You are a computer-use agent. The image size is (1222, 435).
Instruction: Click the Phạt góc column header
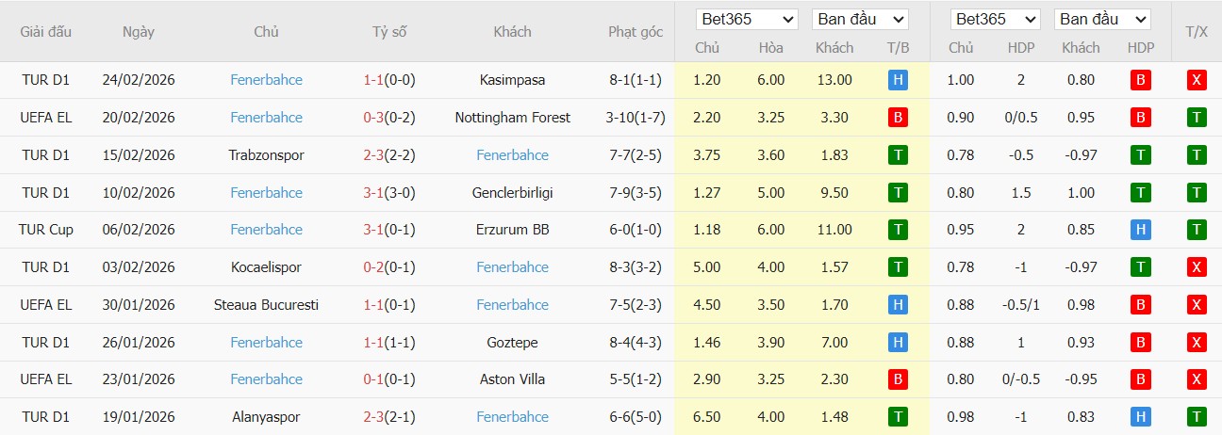click(635, 32)
